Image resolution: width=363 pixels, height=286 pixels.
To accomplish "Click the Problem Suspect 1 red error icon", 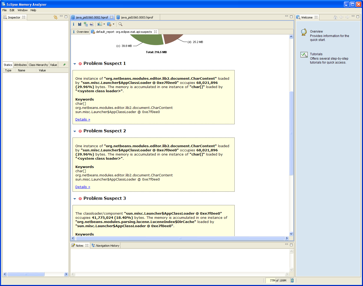I will click(80, 64).
